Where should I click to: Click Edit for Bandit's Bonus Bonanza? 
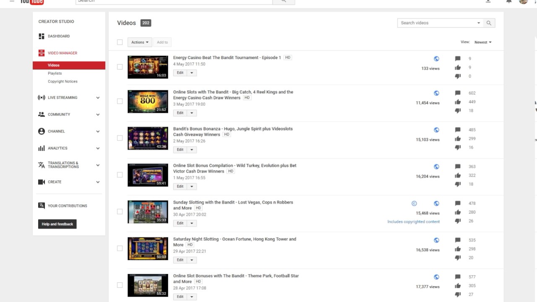point(180,149)
